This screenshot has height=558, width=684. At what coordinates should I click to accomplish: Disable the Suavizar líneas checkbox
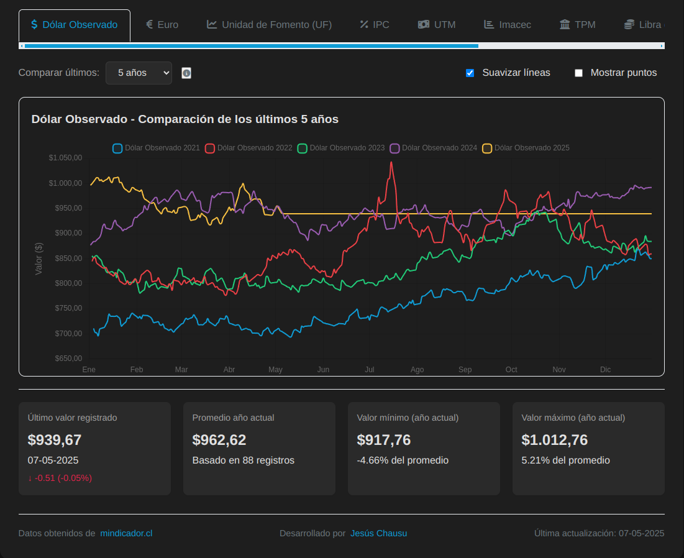coord(470,73)
